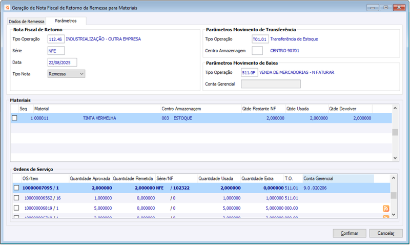The image size is (410, 245).
Task: Select the Parâmetros tab
Action: [x=66, y=21]
